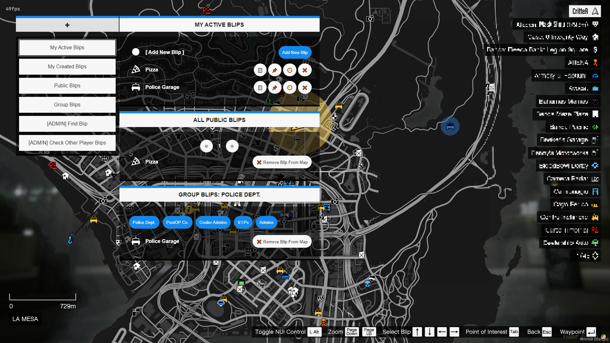Viewport: 610px width, 343px height.
Task: Open [ADMIN] Check Other Player Blips
Action: click(67, 143)
